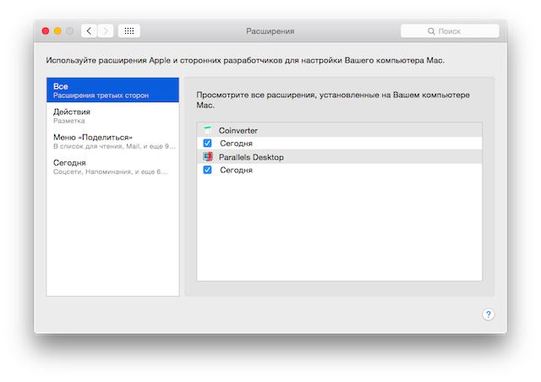
Task: Uncheck Сегодня under Coinverter
Action: pyautogui.click(x=207, y=143)
